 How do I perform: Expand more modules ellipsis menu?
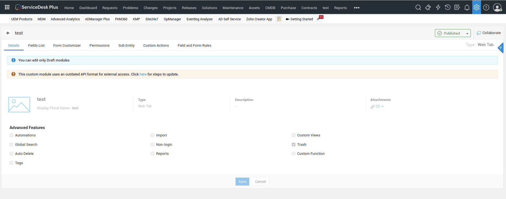(x=357, y=8)
